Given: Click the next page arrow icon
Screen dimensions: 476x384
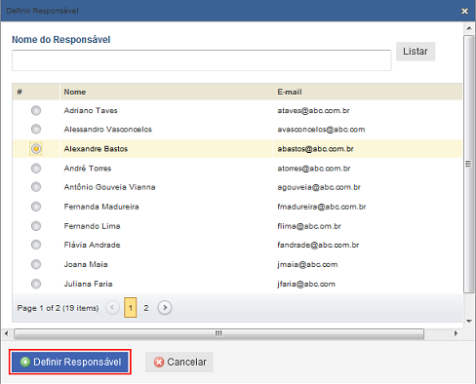Looking at the screenshot, I should [165, 307].
